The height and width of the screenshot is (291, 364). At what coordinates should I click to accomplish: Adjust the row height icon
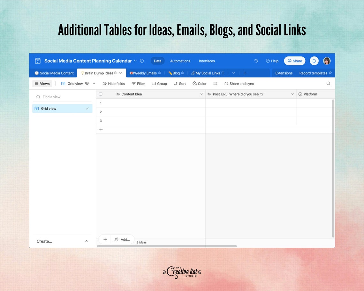click(x=215, y=83)
